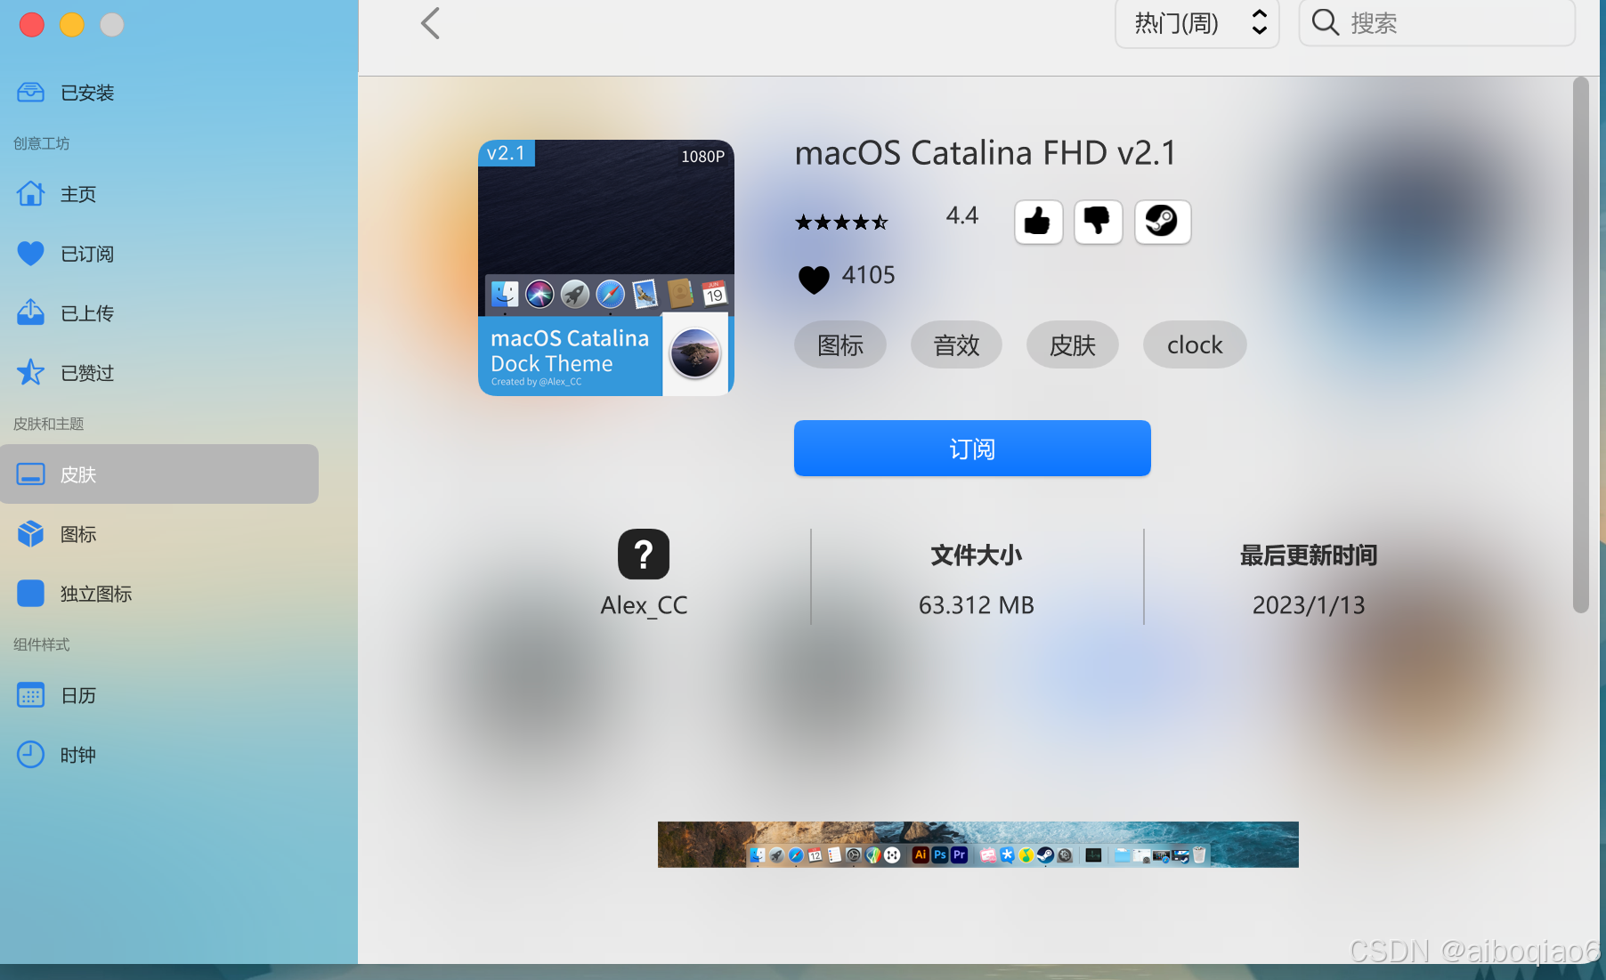
Task: Click the calendar icon beside 日历
Action: (30, 695)
